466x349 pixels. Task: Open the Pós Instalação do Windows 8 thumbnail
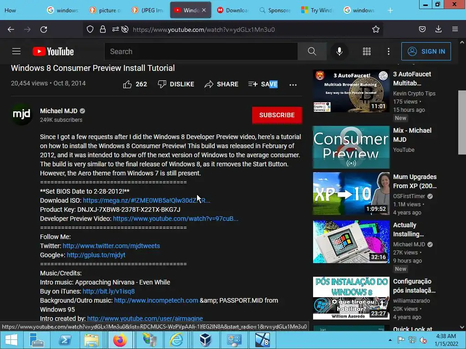pos(351,298)
